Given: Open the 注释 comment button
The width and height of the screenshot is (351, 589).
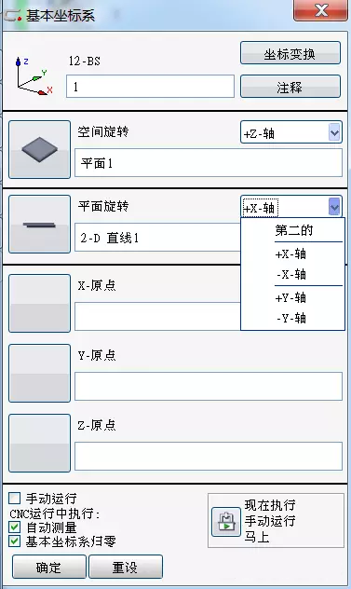Looking at the screenshot, I should point(290,87).
